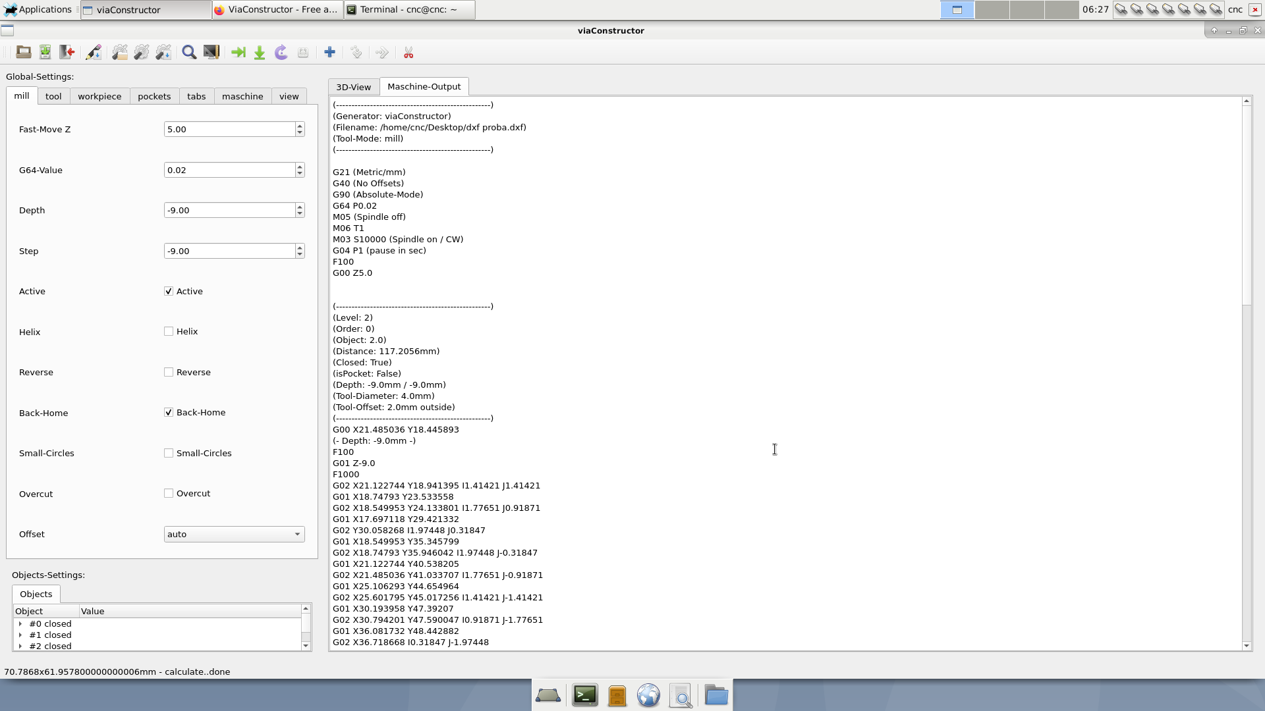1265x711 pixels.
Task: Click the green down-arrow toolbar icon
Action: click(260, 53)
